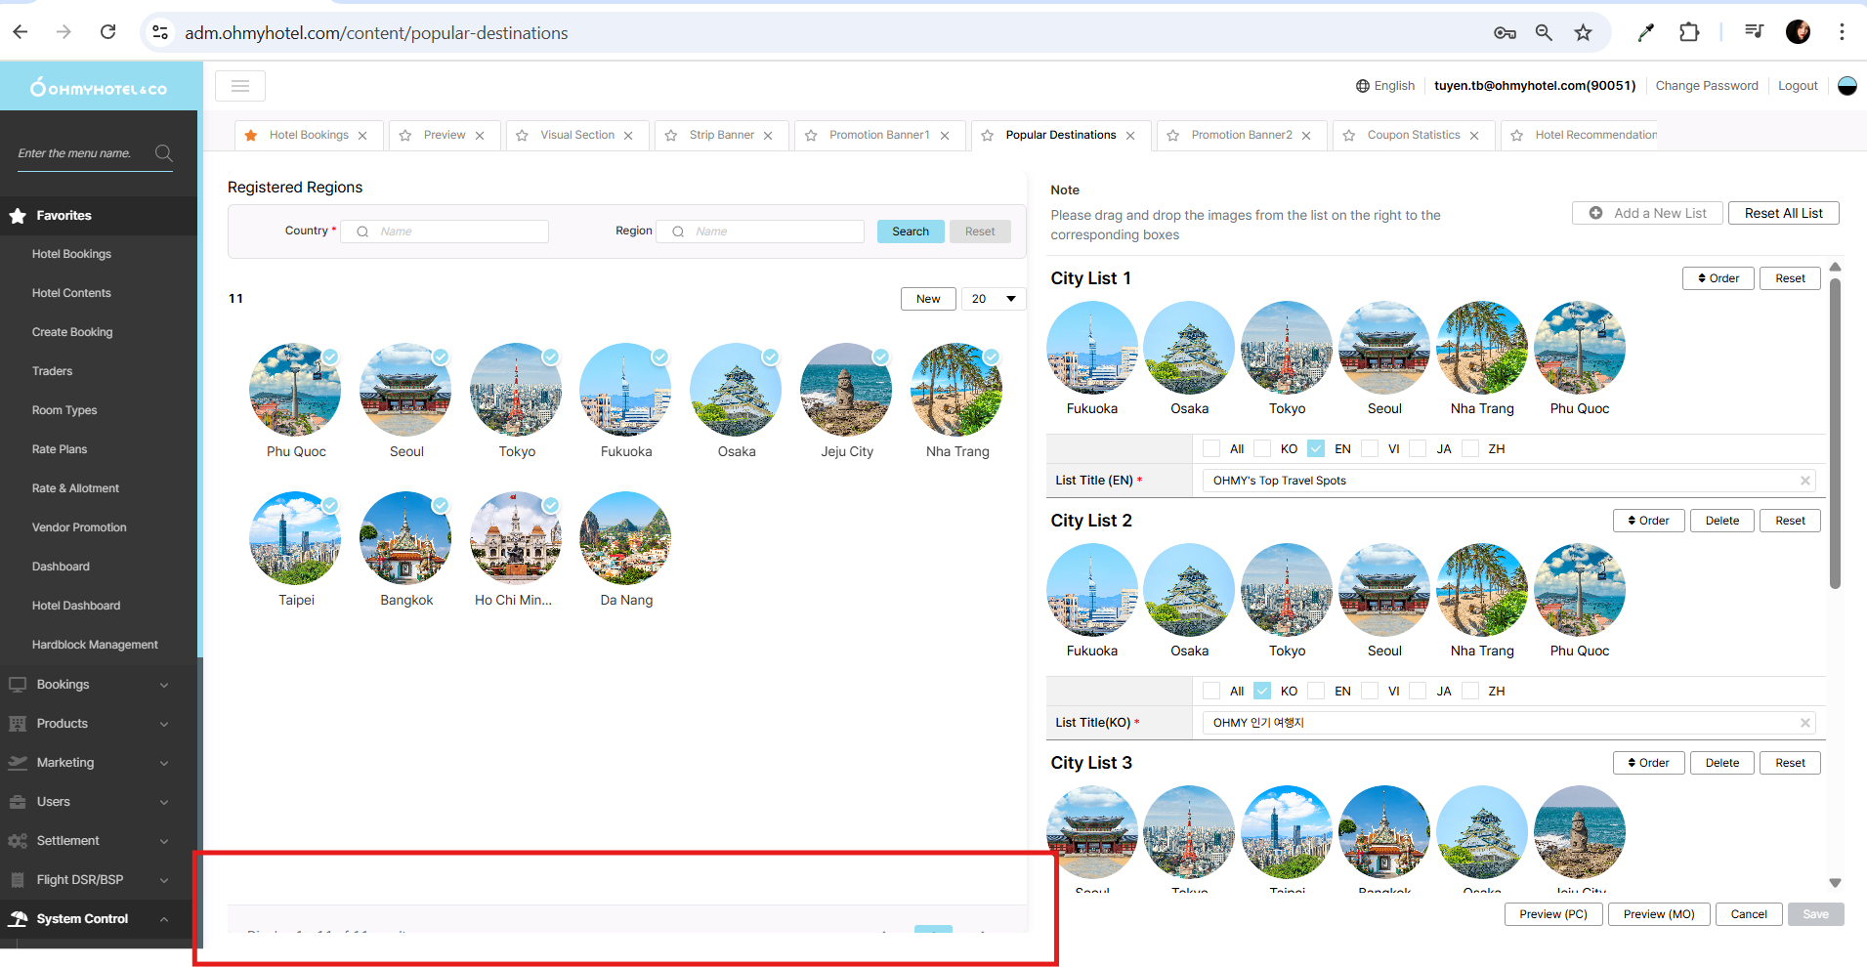Image resolution: width=1867 pixels, height=967 pixels.
Task: Open the browser zoom magnifier icon
Action: click(1544, 32)
